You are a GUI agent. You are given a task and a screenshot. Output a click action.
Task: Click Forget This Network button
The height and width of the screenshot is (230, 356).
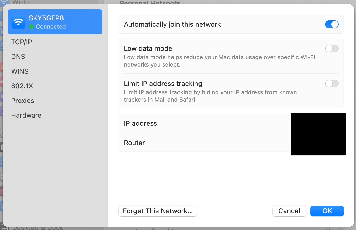(x=158, y=211)
